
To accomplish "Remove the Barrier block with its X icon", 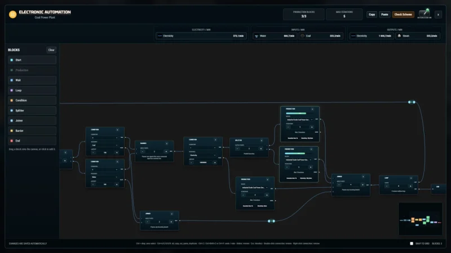I will click(x=166, y=143).
